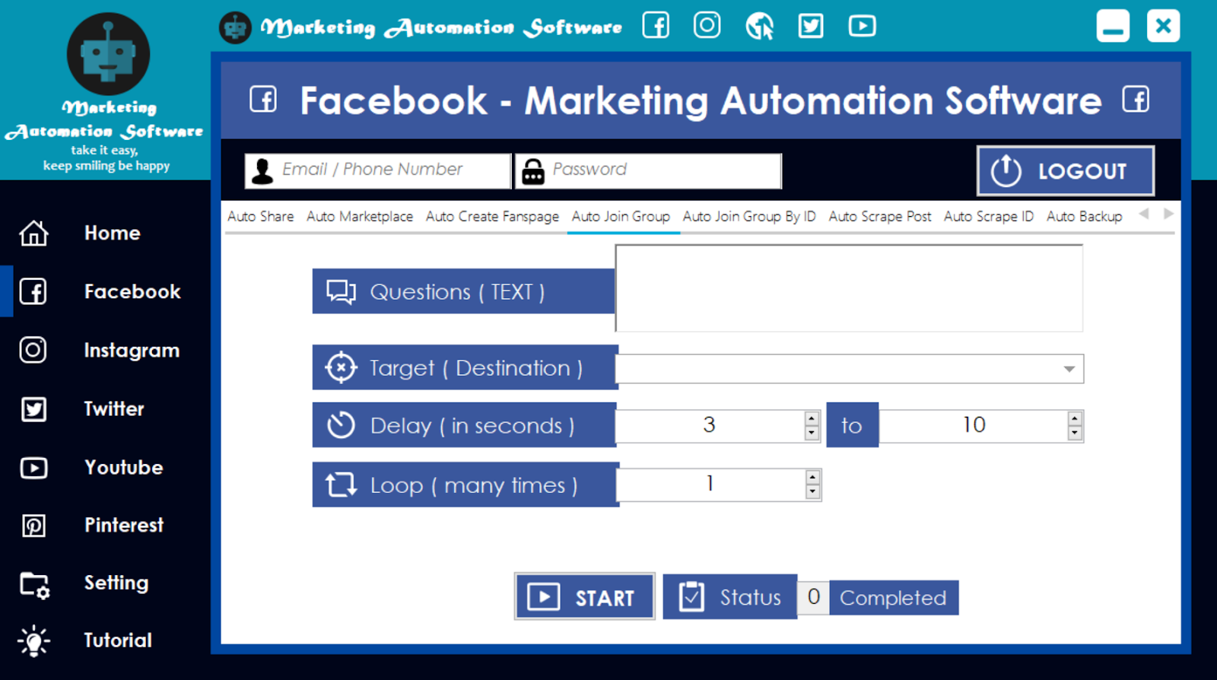Click the Questions (TEXT) label button
The width and height of the screenshot is (1217, 680).
click(464, 291)
